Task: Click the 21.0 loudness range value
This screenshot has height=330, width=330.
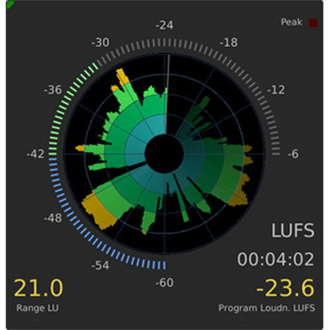Action: pos(38,287)
